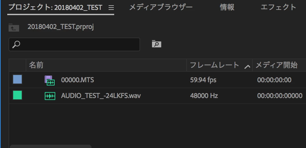Select the プロジェクト: 20180402_TEST tab
Screen dimensions: 306x148
click(55, 8)
